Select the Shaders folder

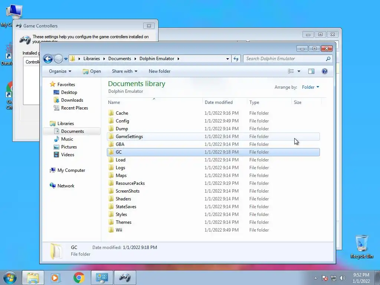213,199
